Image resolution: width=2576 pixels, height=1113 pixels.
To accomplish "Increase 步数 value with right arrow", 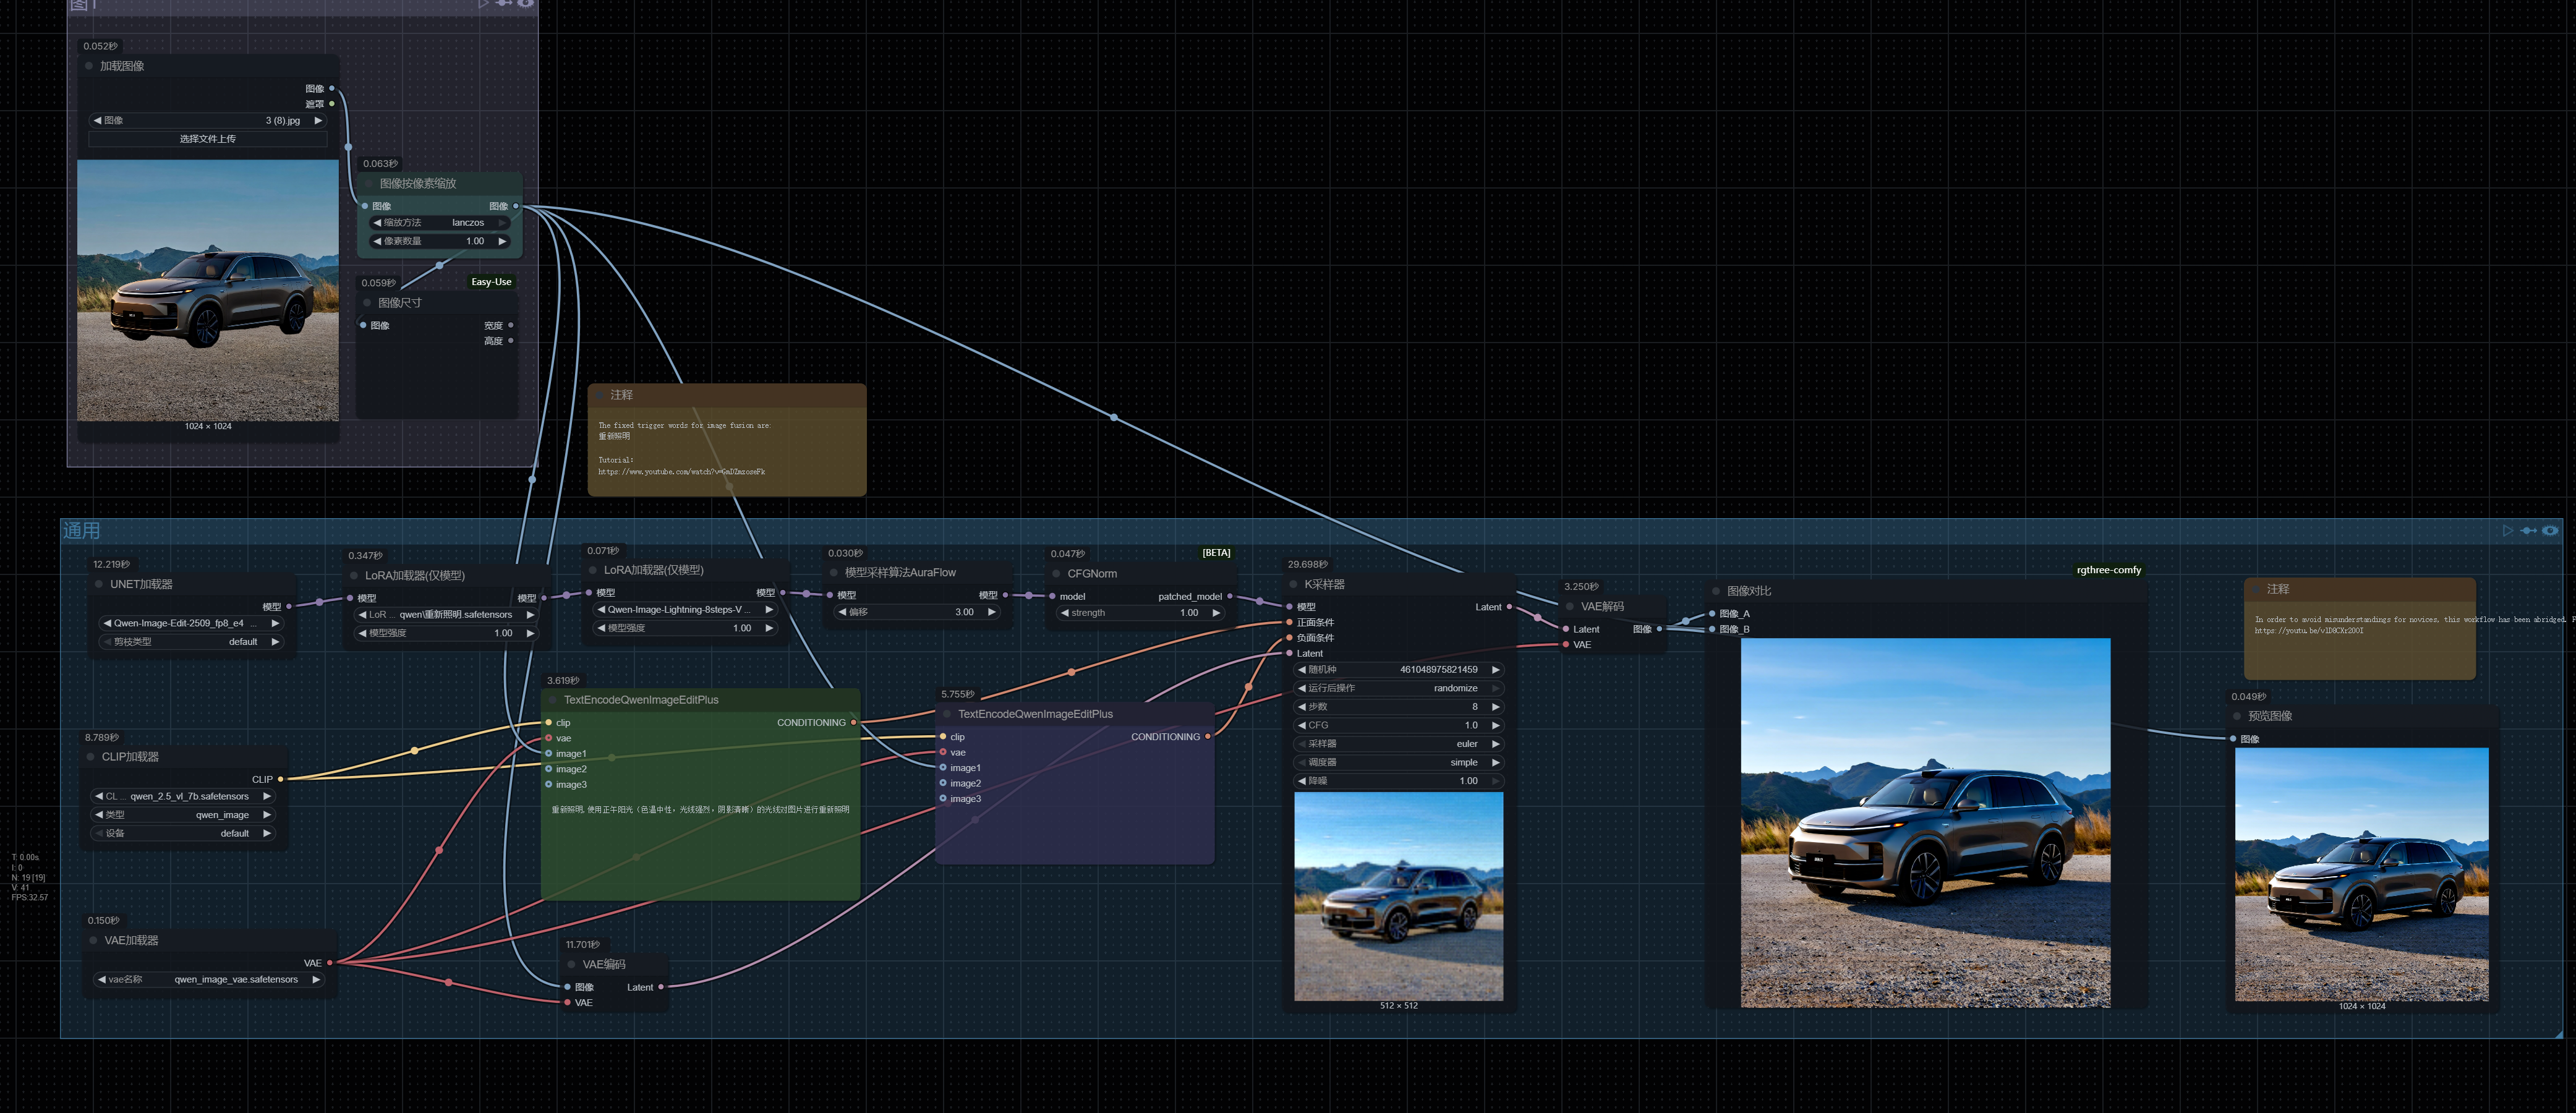I will [1495, 707].
